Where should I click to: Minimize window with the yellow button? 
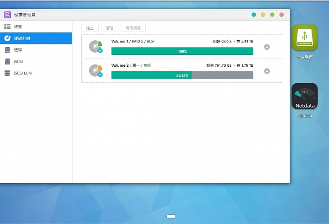pos(263,15)
